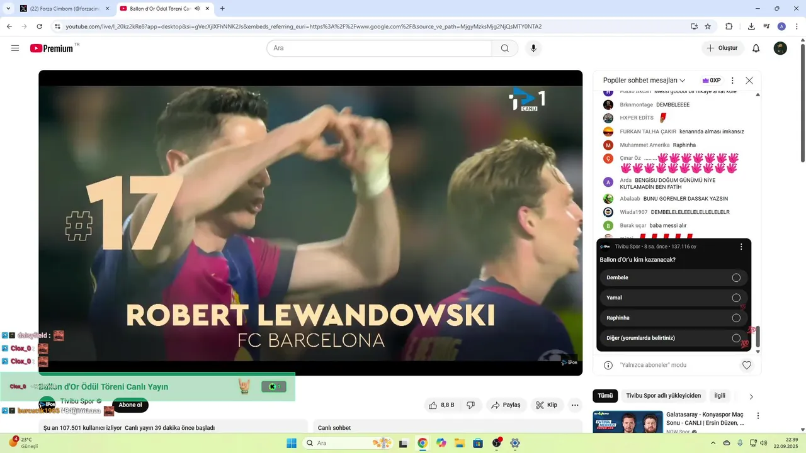Install app icon in address bar
806x453 pixels.
(694, 26)
